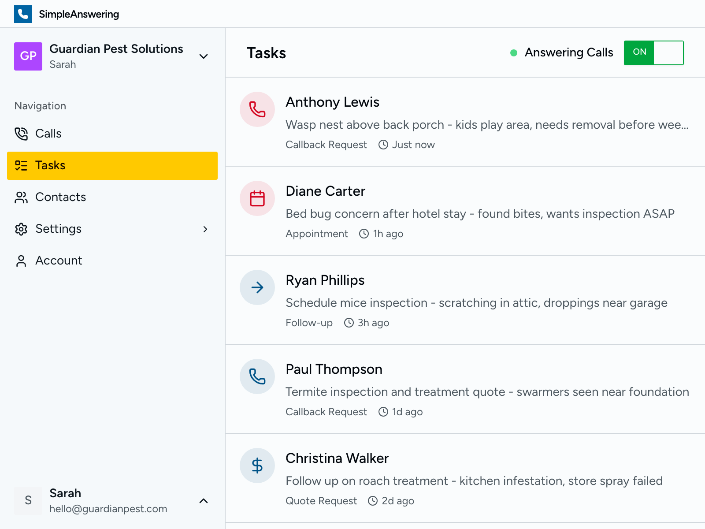Screen dimensions: 705x529
Task: Click Ryan Phillips' follow-up arrow icon
Action: (257, 287)
